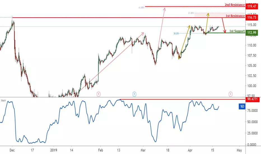Click the '14' date on time axis

click(71, 150)
